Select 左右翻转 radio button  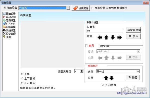coord(22,83)
